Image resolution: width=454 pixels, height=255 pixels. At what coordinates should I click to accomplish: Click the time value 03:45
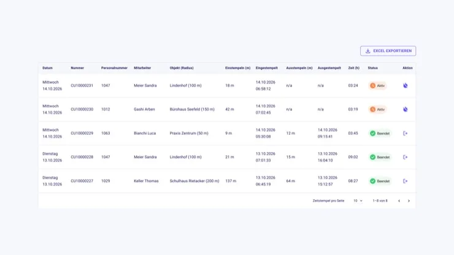(353, 134)
